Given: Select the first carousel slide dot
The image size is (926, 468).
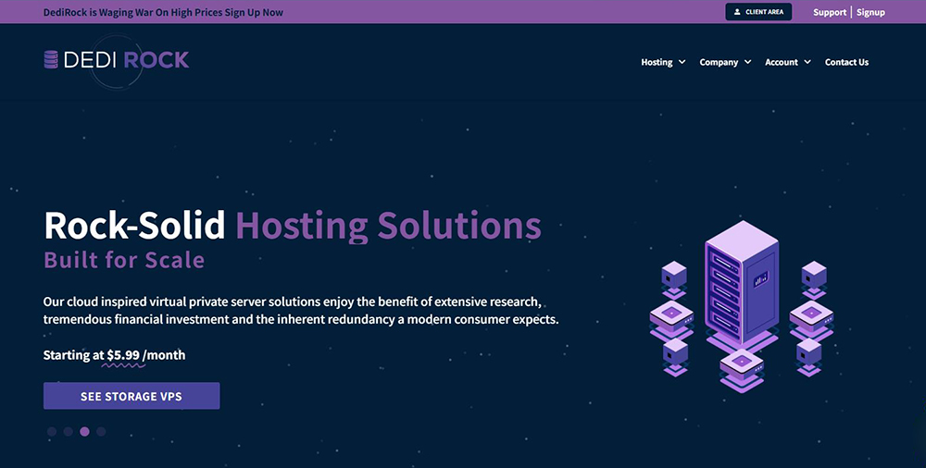Looking at the screenshot, I should click(52, 431).
